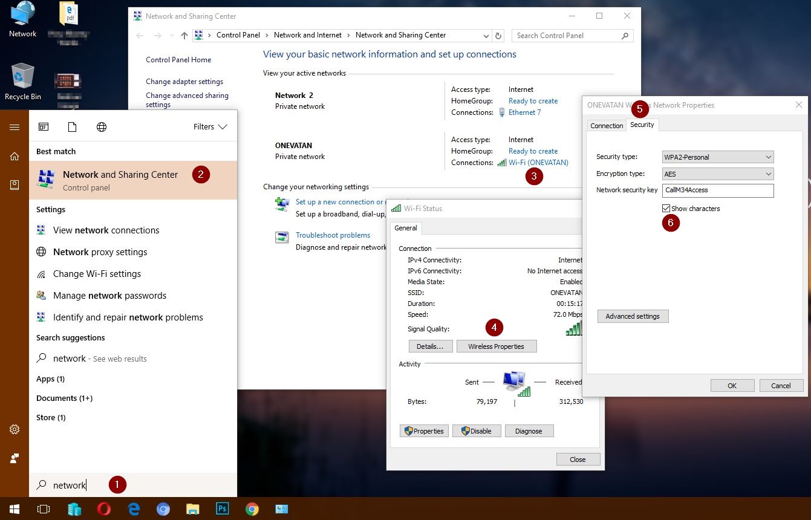Select the Web filter globe icon

(102, 126)
